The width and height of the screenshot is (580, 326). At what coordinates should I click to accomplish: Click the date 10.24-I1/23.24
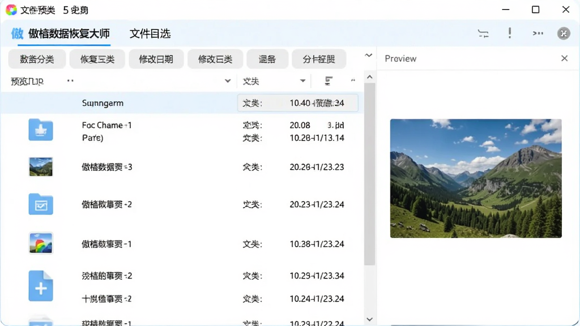click(x=317, y=299)
